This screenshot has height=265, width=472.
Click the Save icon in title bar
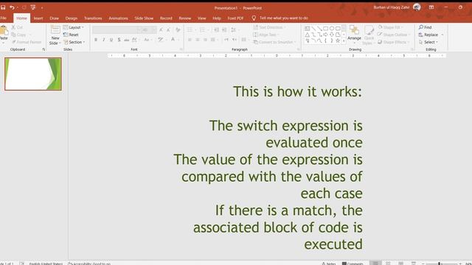(x=3, y=7)
